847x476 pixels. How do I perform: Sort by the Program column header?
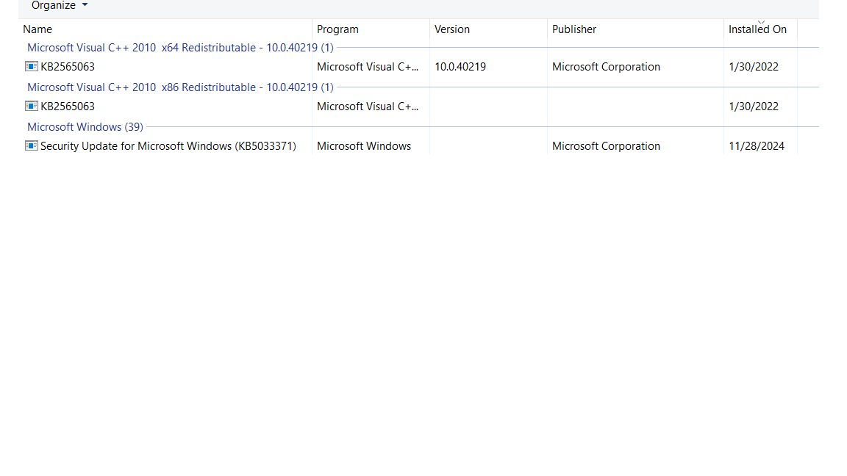[337, 29]
